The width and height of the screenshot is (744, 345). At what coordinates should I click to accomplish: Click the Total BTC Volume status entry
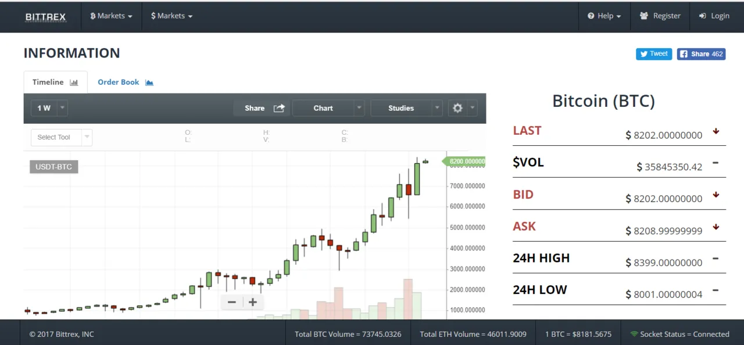point(348,334)
